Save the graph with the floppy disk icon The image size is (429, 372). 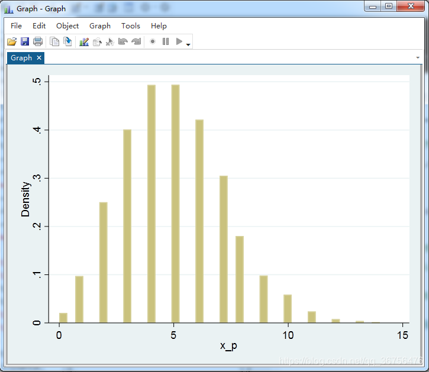(25, 41)
